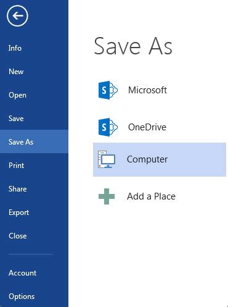228x307 pixels.
Task: Select the Computer save location label
Action: click(x=147, y=159)
